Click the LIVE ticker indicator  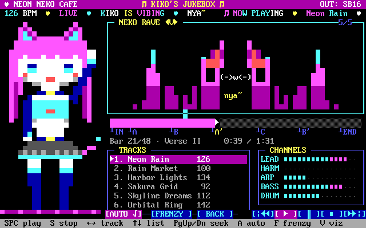click(x=69, y=13)
